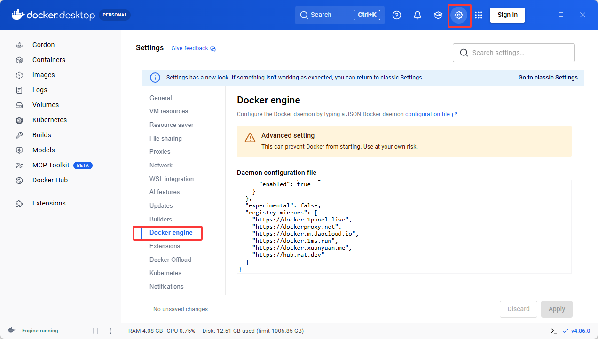Open the Kubernetes settings section
The height and width of the screenshot is (339, 598).
coord(165,273)
